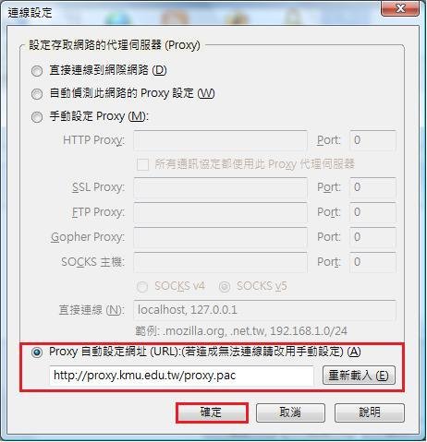Click the reload button (E)
The height and width of the screenshot is (442, 427).
click(359, 376)
